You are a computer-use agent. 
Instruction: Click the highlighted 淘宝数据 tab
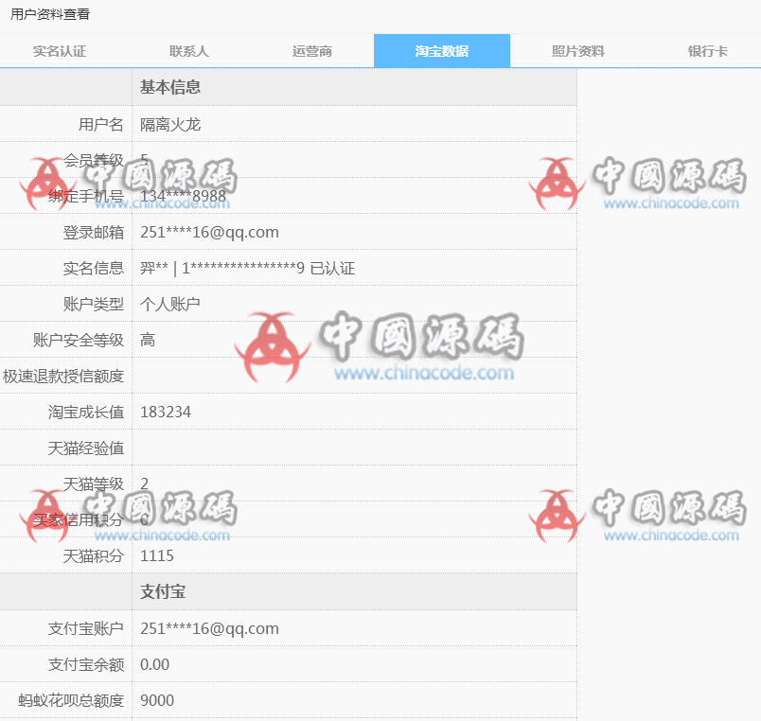click(441, 50)
